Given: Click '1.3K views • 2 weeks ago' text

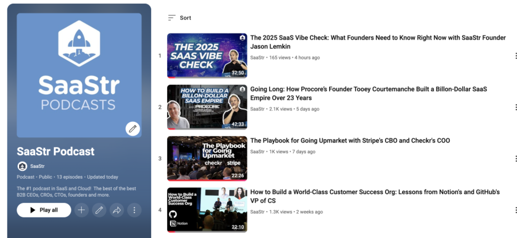Looking at the screenshot, I should coord(296,212).
